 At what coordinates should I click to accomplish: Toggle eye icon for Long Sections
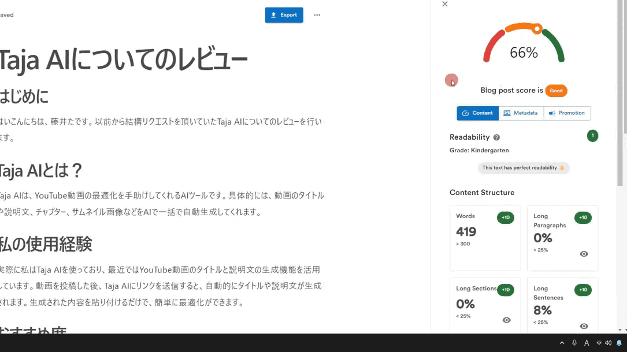(x=507, y=320)
